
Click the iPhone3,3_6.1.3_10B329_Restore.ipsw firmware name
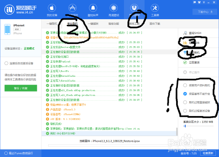tap(116, 141)
